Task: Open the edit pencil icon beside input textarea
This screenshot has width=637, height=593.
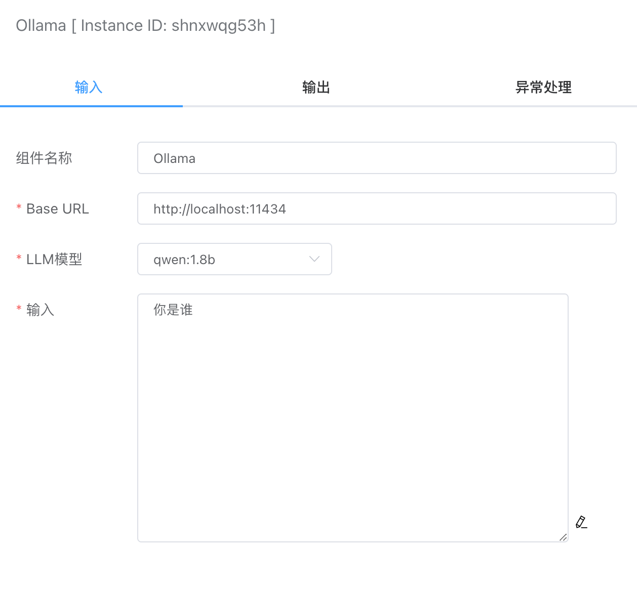Action: [581, 522]
